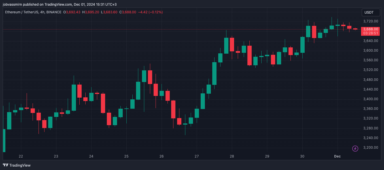Open the USDT currency selector
384x170 pixels.
tap(369, 12)
